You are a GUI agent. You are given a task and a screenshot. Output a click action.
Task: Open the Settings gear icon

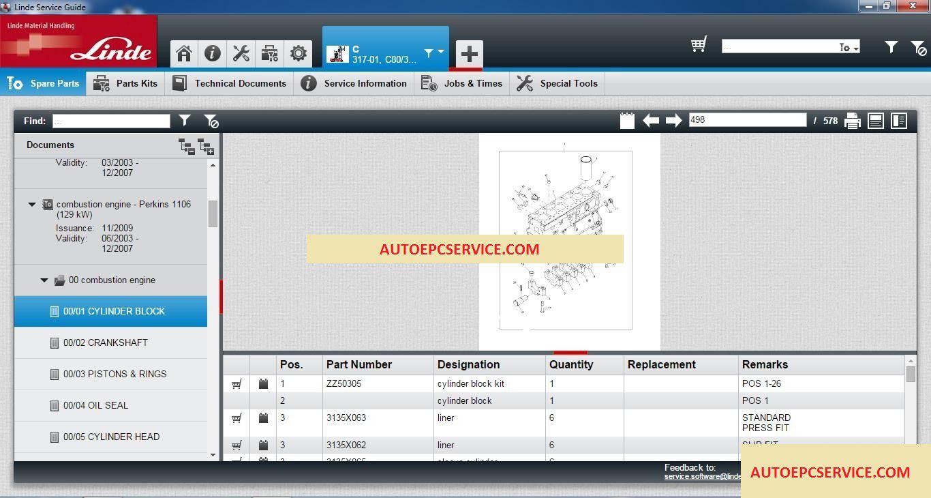298,53
